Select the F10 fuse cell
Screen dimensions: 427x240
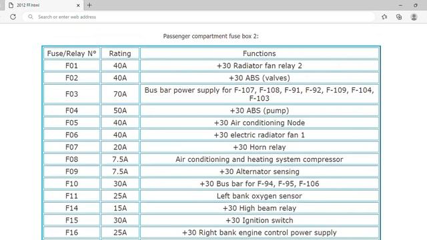pos(71,184)
